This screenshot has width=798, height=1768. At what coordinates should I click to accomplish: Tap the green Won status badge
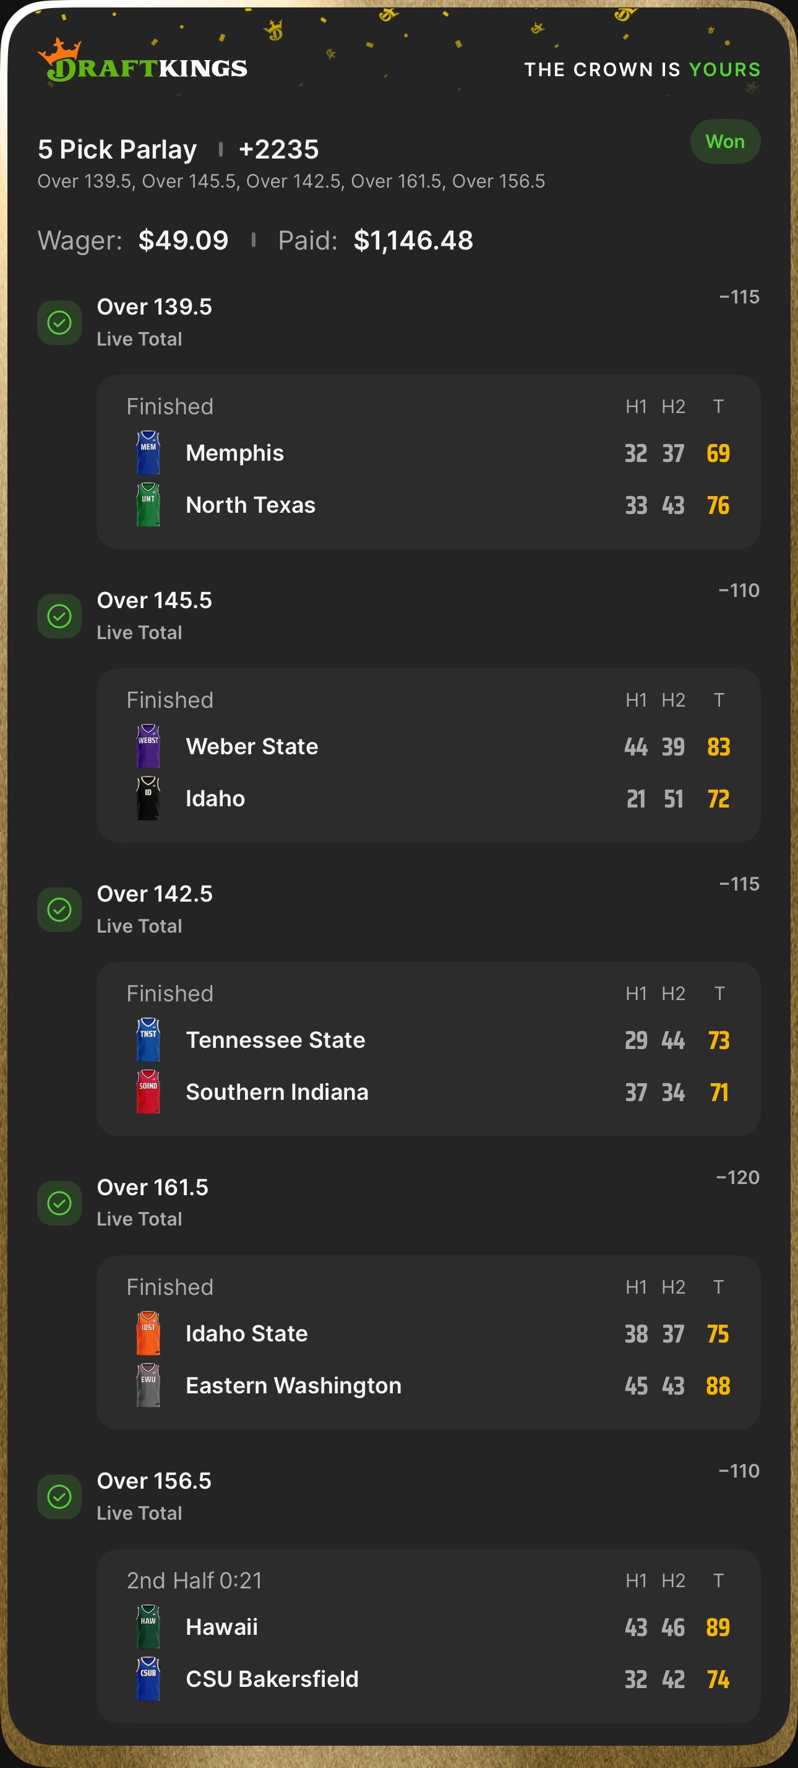pyautogui.click(x=724, y=141)
